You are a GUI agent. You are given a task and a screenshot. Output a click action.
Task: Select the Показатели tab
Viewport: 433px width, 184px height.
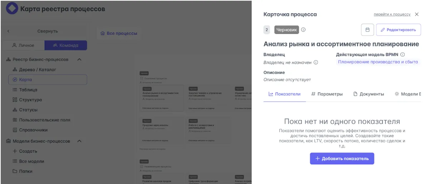pyautogui.click(x=285, y=94)
